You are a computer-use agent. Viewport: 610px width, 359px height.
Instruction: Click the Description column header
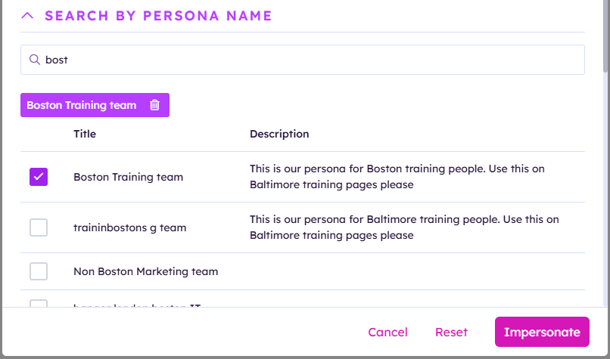coord(279,134)
